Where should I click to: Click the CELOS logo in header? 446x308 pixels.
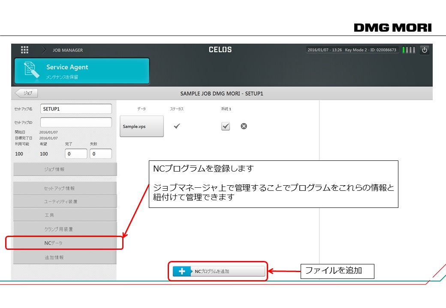tap(220, 50)
